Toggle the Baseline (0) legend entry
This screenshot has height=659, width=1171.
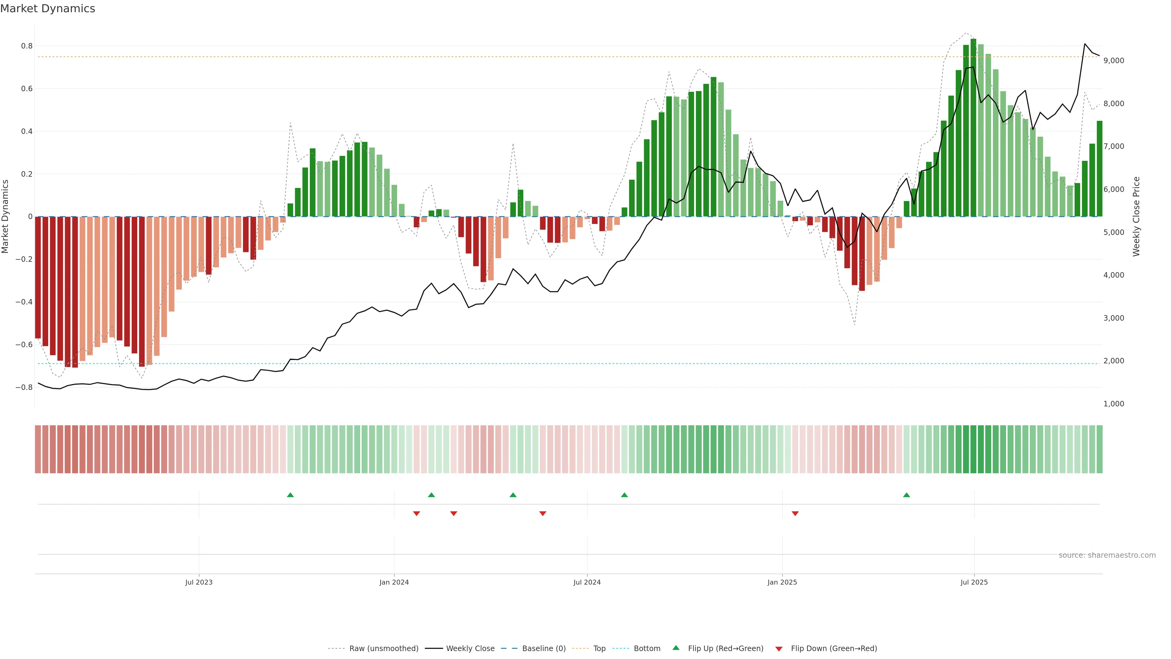coord(544,649)
